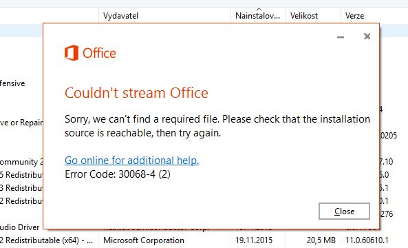Select the "ve or Repair" list entry
The height and width of the screenshot is (248, 408).
pyautogui.click(x=21, y=123)
